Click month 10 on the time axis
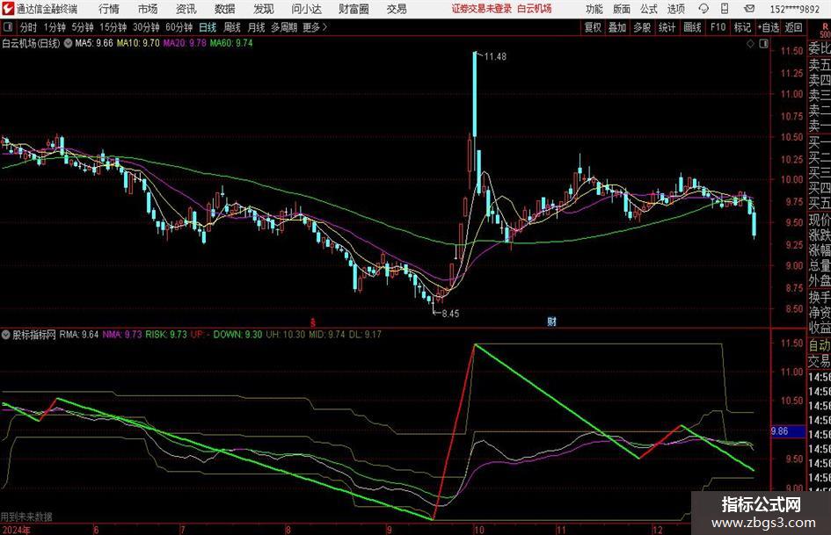This screenshot has width=831, height=535. point(479,530)
